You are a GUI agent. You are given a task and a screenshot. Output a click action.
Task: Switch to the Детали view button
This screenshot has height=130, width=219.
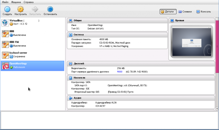click(x=168, y=12)
